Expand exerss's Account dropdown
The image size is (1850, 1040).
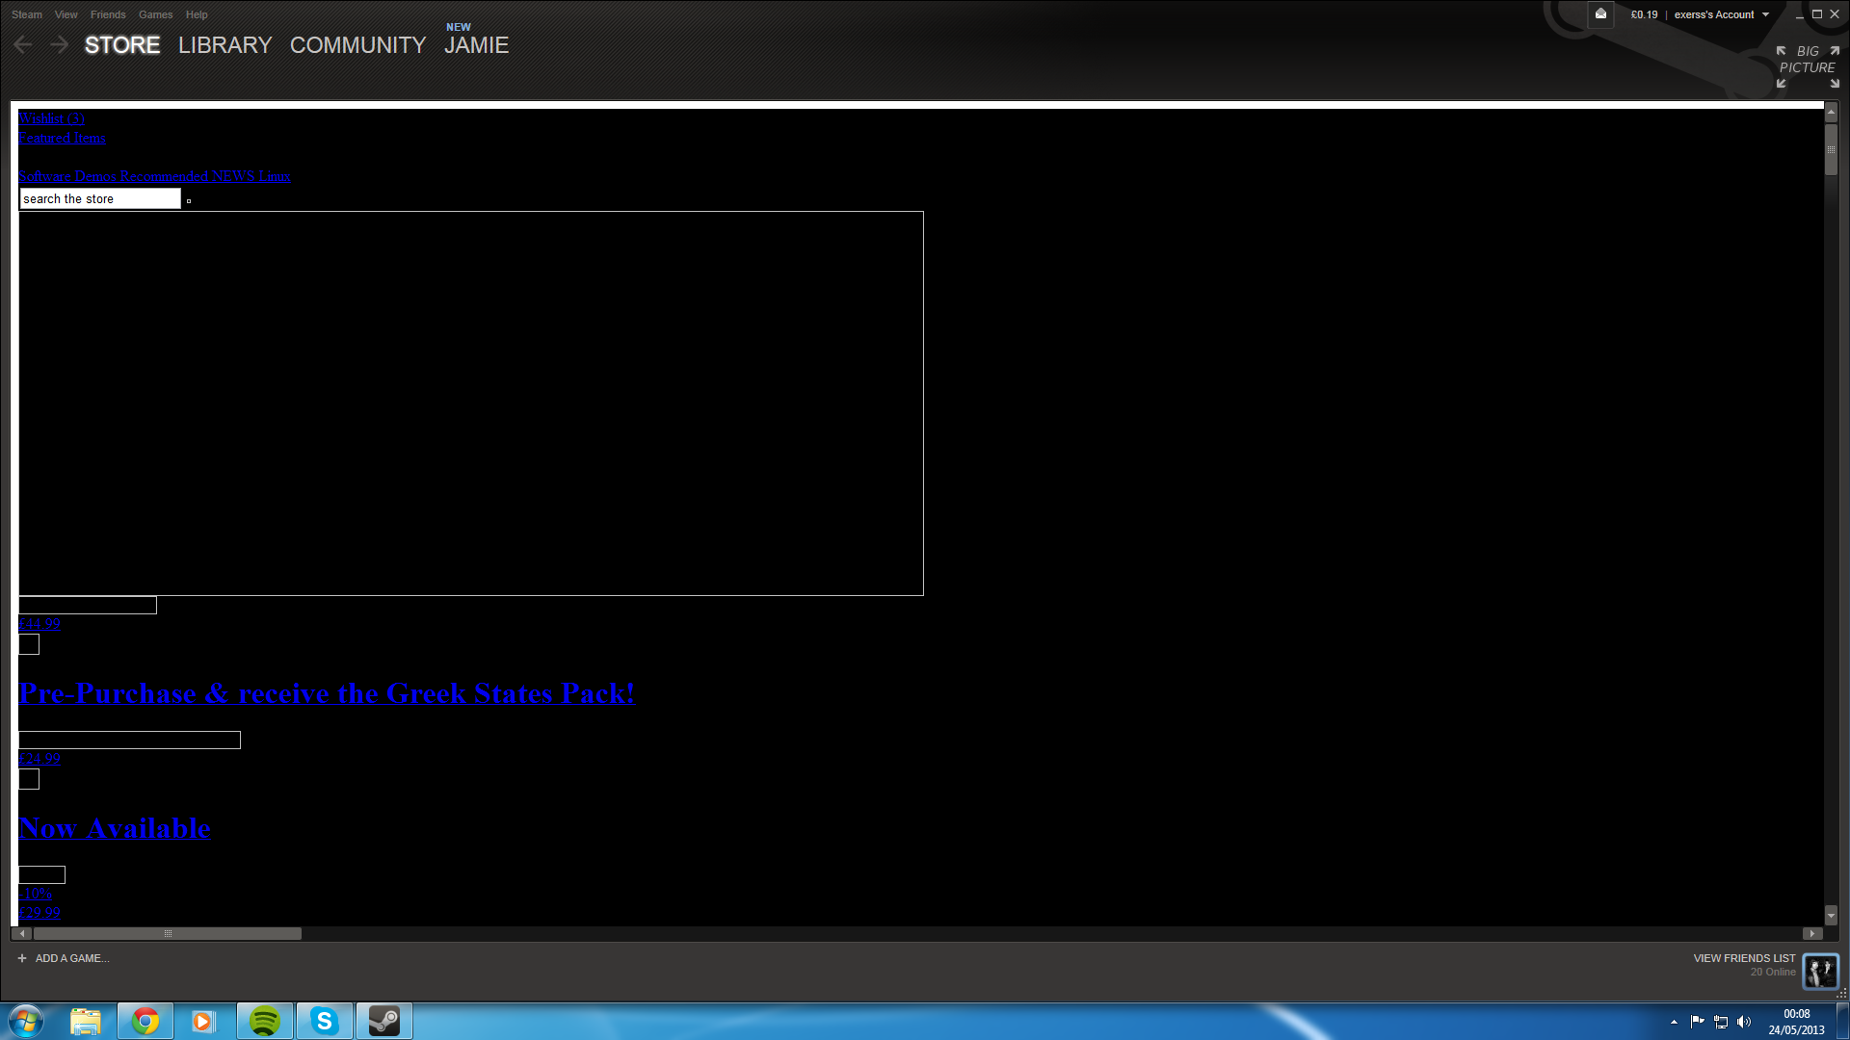[x=1765, y=14]
